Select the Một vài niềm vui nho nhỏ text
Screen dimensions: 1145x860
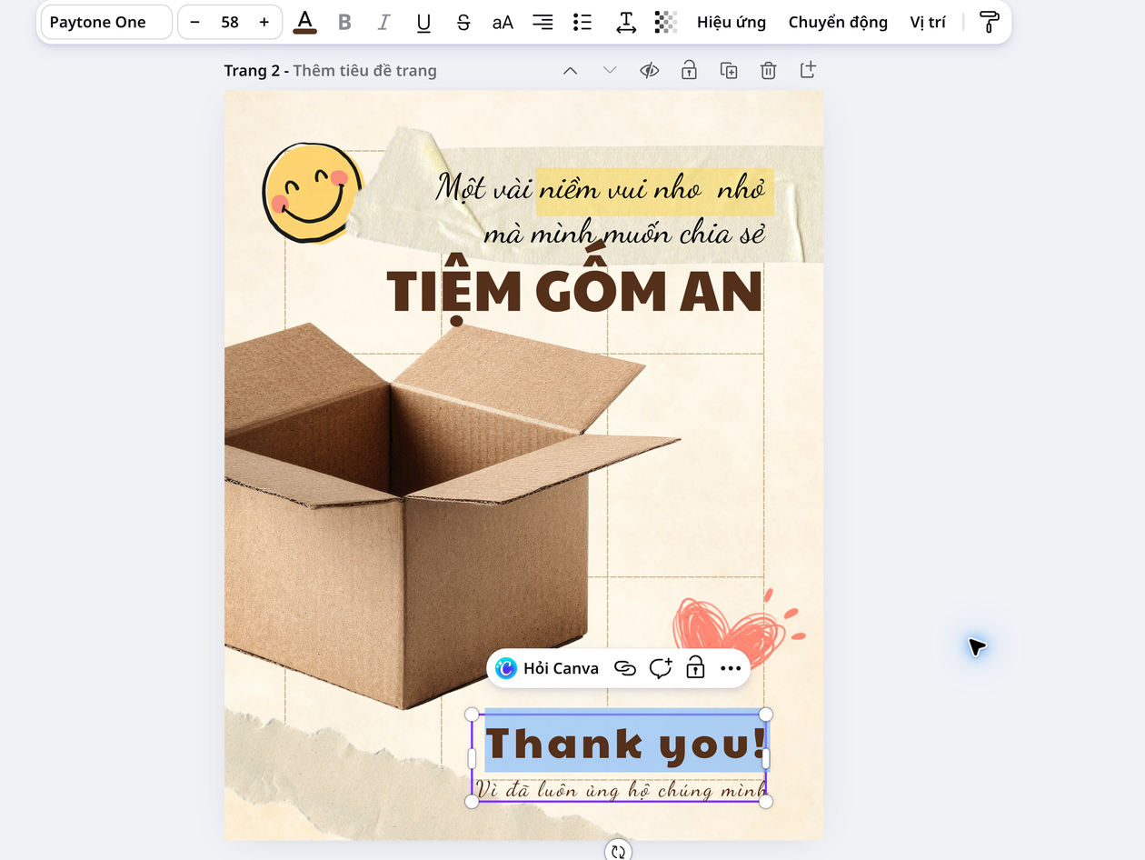coord(600,189)
